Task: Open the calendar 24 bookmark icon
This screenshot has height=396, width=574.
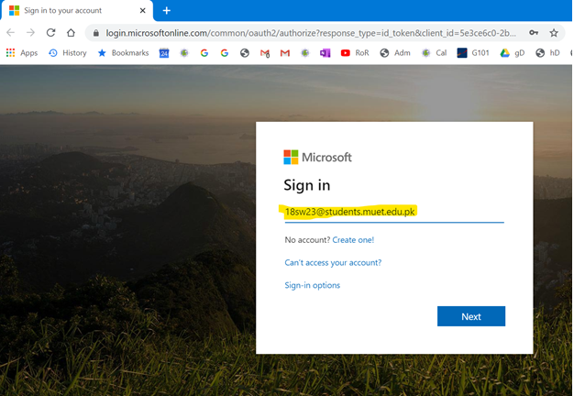Action: (x=164, y=53)
